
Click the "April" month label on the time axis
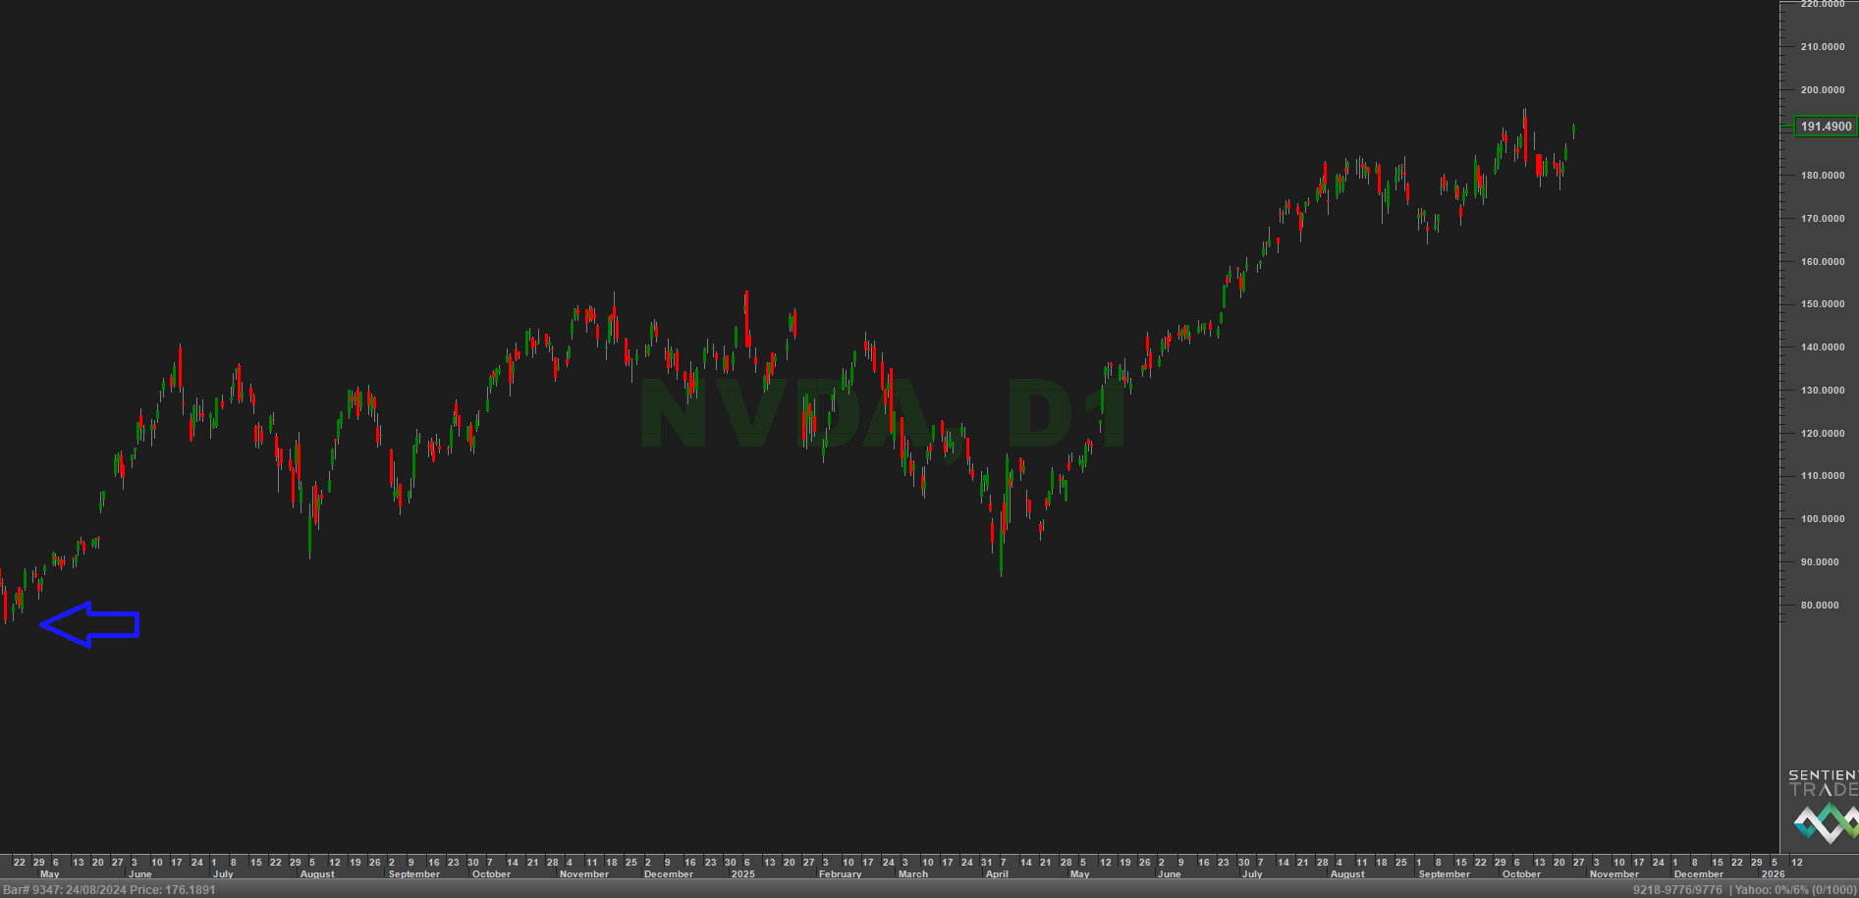[x=997, y=874]
